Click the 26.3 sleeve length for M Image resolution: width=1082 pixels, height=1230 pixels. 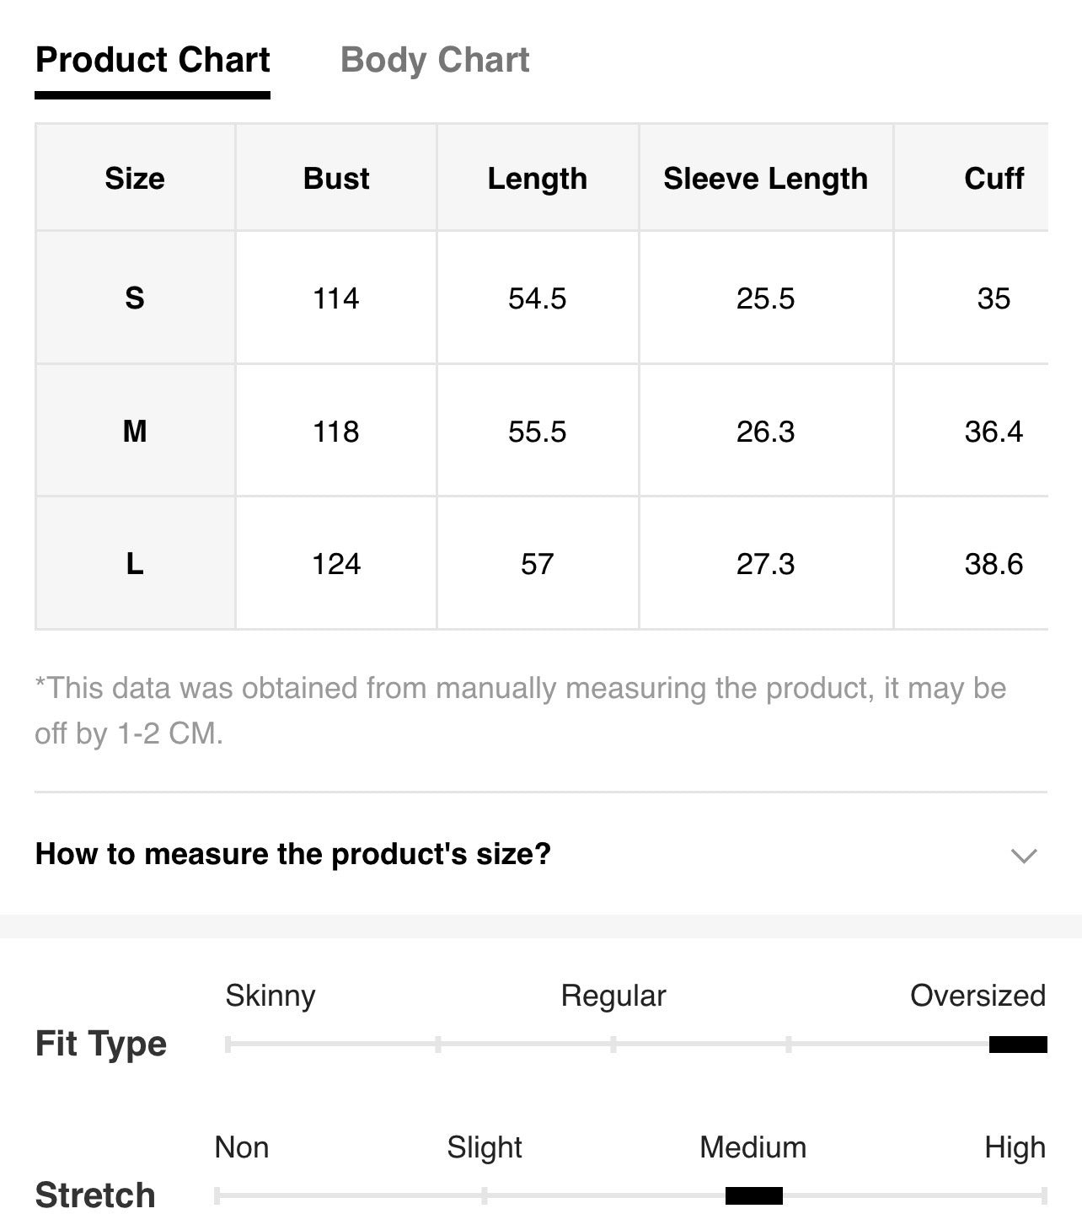point(765,432)
